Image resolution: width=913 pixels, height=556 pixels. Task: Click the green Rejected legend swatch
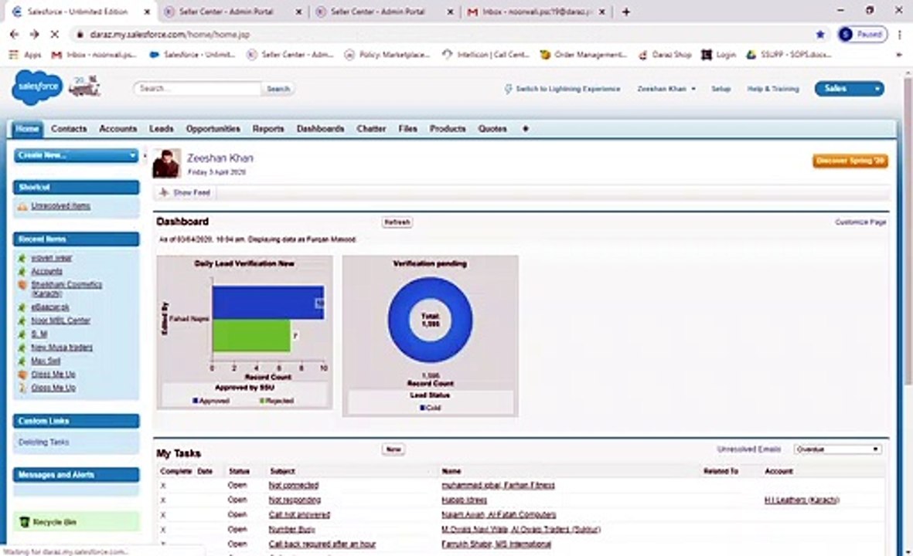(262, 401)
